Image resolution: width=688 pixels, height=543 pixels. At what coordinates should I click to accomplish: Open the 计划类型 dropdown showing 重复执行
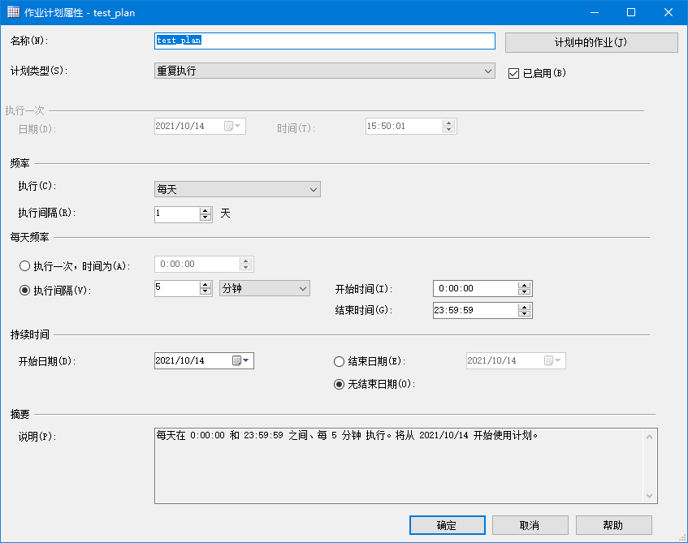(x=487, y=71)
